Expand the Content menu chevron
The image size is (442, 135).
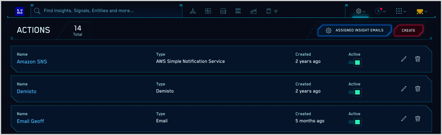276,11
